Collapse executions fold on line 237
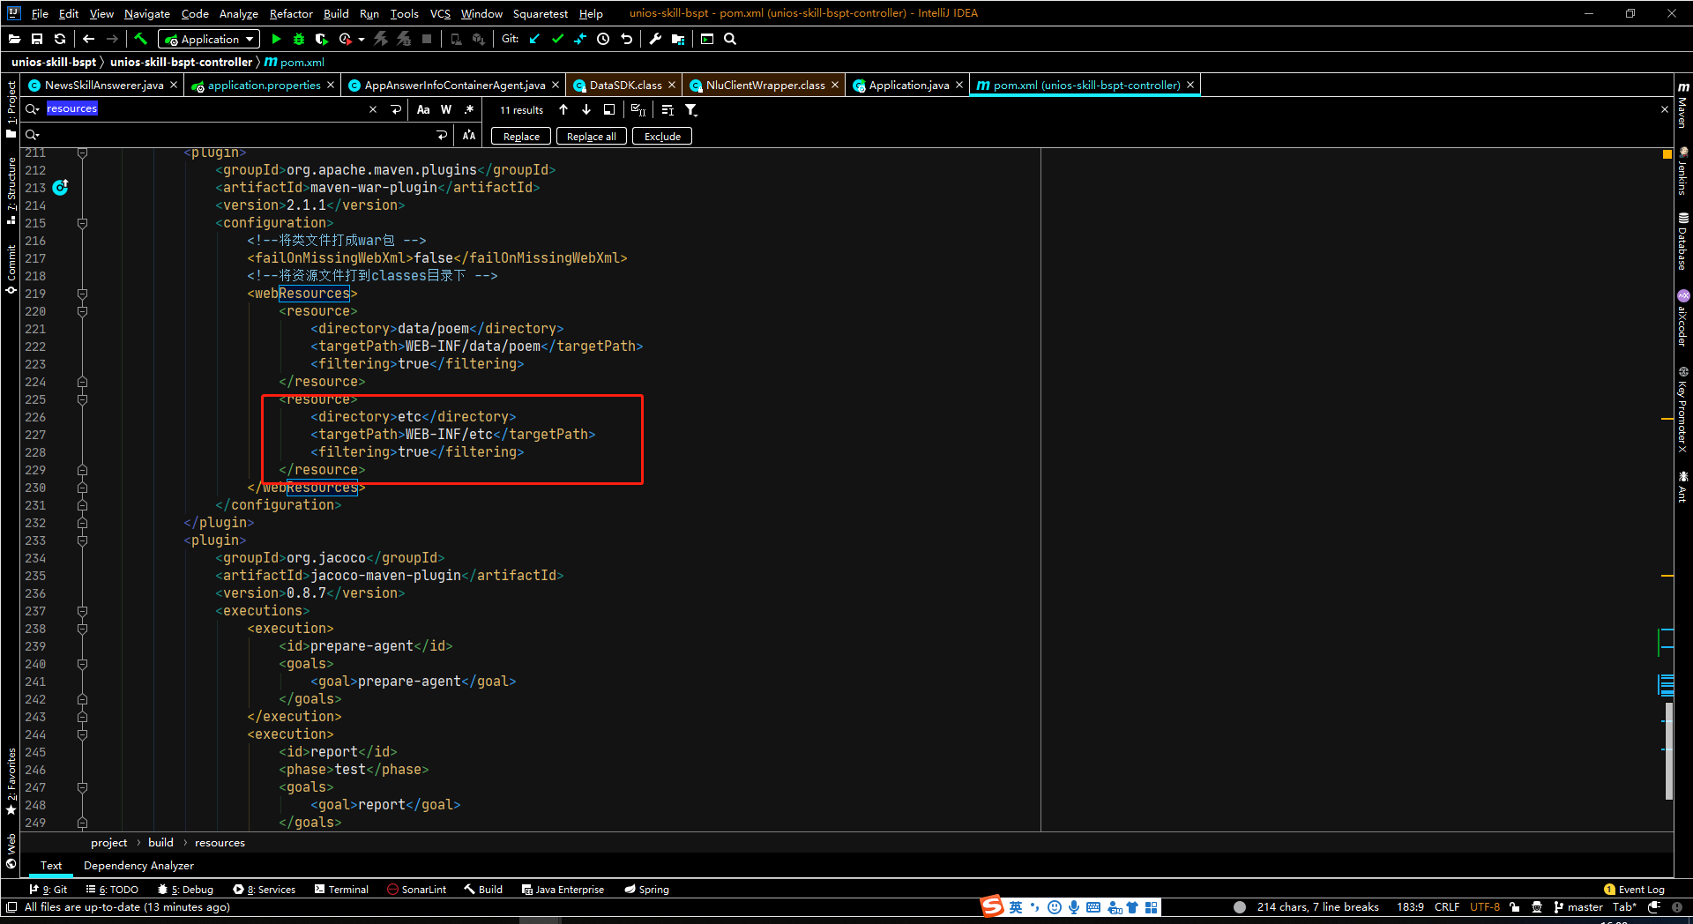The height and width of the screenshot is (924, 1693). click(82, 611)
